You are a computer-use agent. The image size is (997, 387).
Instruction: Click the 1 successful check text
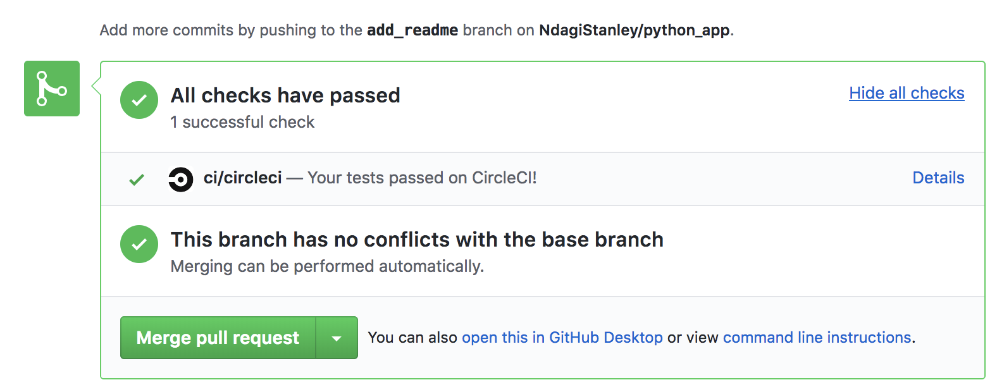242,122
